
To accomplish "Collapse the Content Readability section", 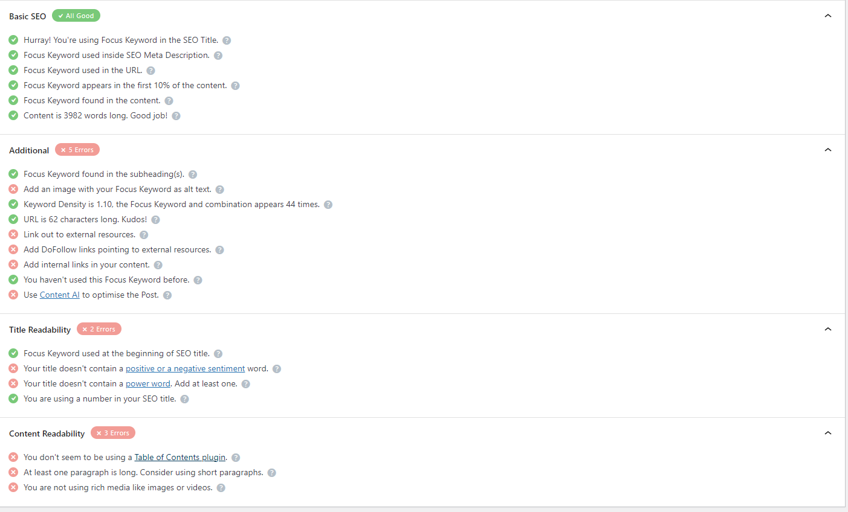I will tap(828, 433).
